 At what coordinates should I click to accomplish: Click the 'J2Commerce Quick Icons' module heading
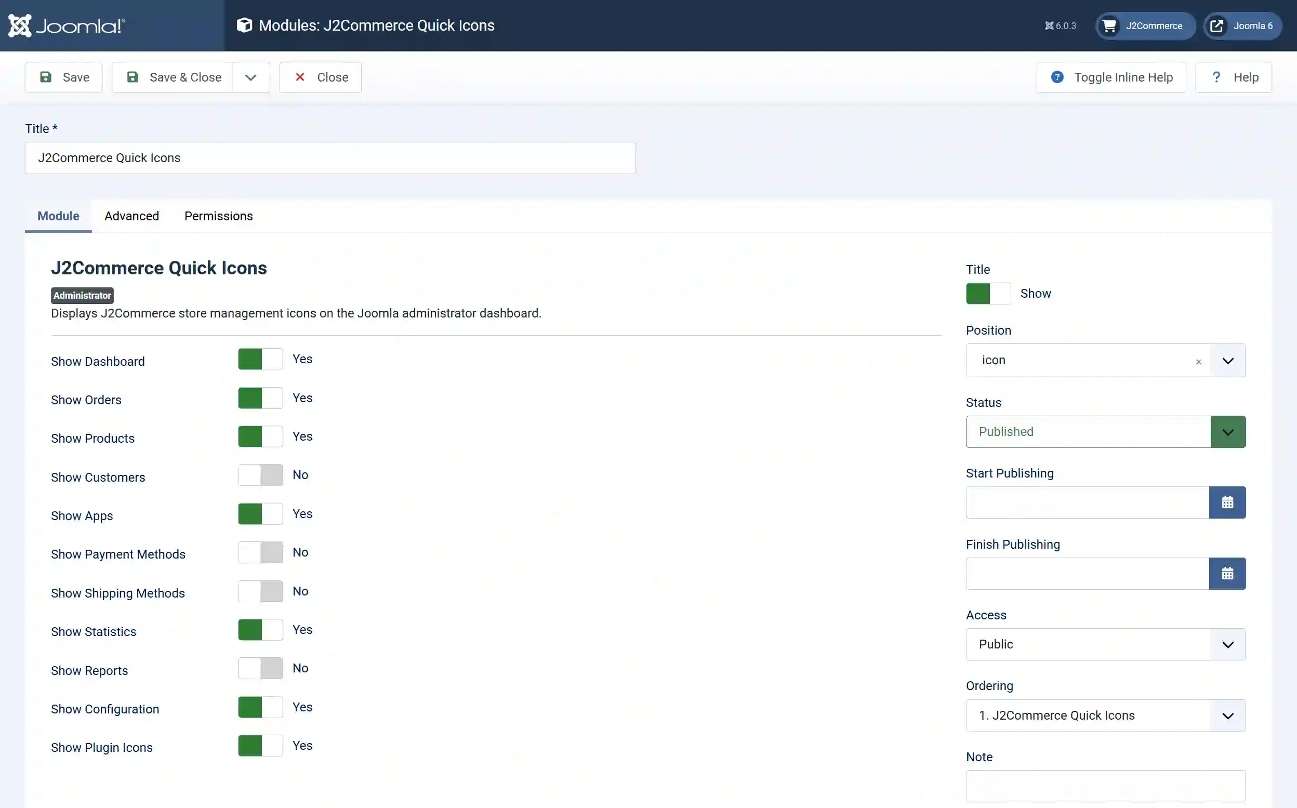tap(158, 268)
